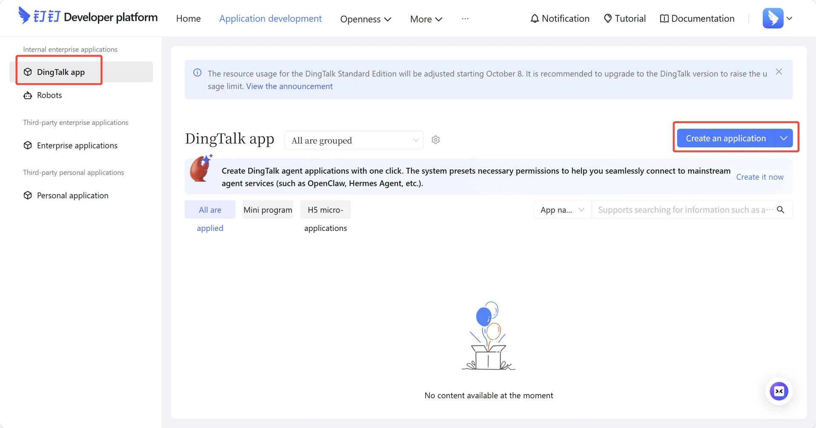Image resolution: width=816 pixels, height=428 pixels.
Task: Open the Documentation book link
Action: click(697, 19)
